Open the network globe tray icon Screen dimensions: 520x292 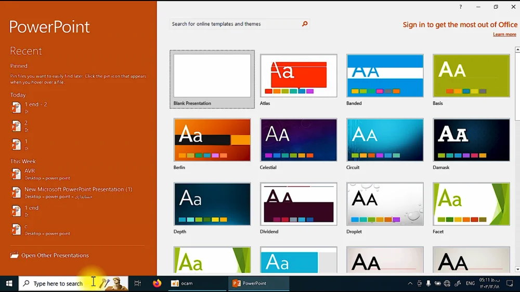pyautogui.click(x=447, y=283)
